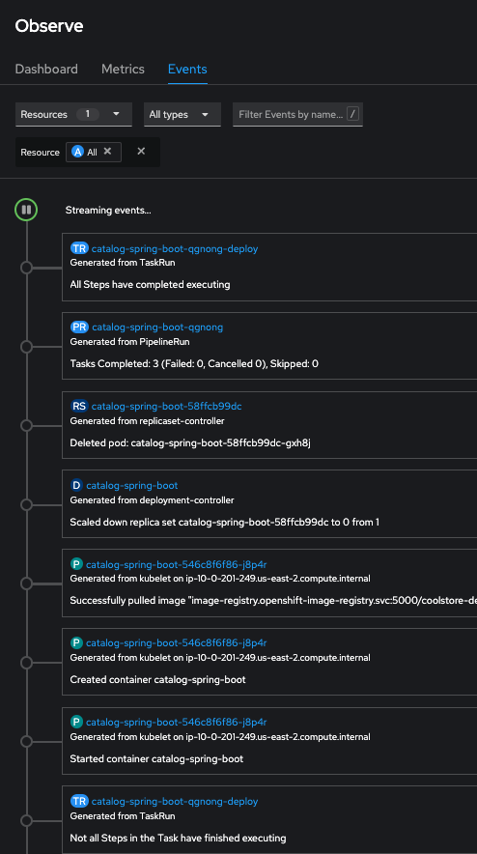Switch to the Dashboard tab
Screen dimensions: 477x854
(x=46, y=70)
